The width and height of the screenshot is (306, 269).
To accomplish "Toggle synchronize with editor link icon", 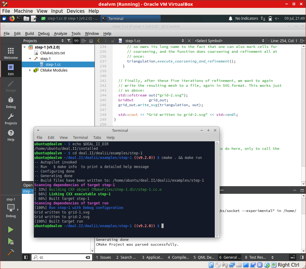I will click(76, 41).
